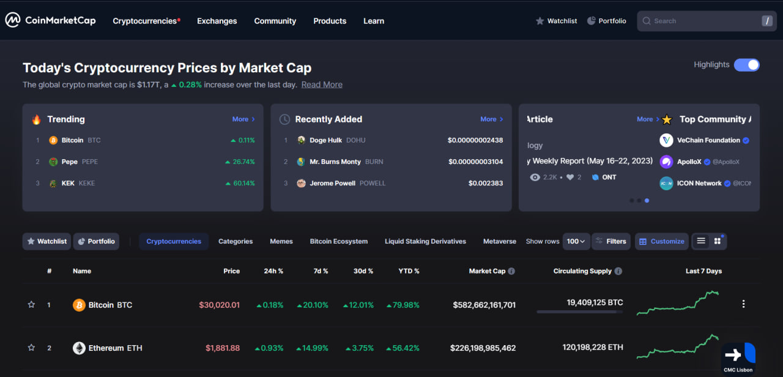Screen dimensions: 783x377
Task: Switch to list view icon
Action: pyautogui.click(x=701, y=241)
